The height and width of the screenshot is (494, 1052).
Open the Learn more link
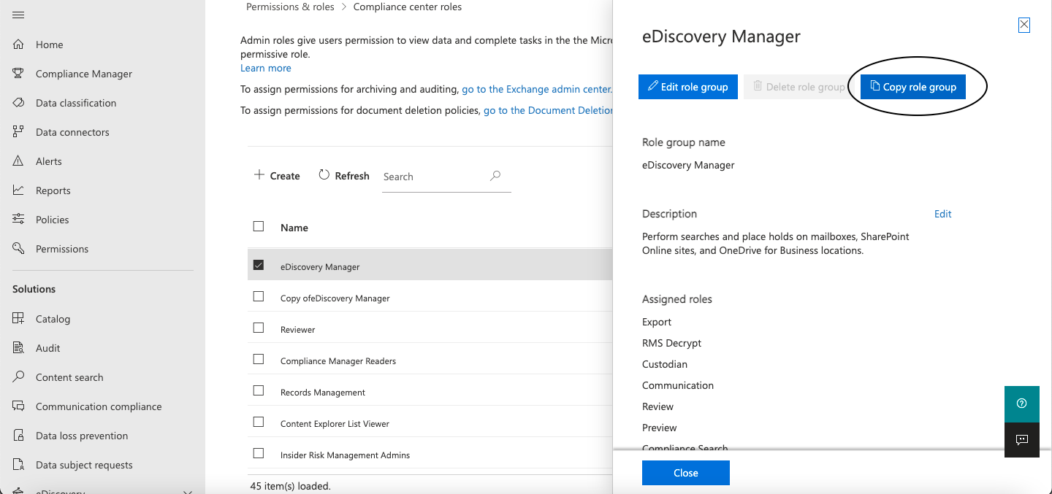pyautogui.click(x=266, y=68)
